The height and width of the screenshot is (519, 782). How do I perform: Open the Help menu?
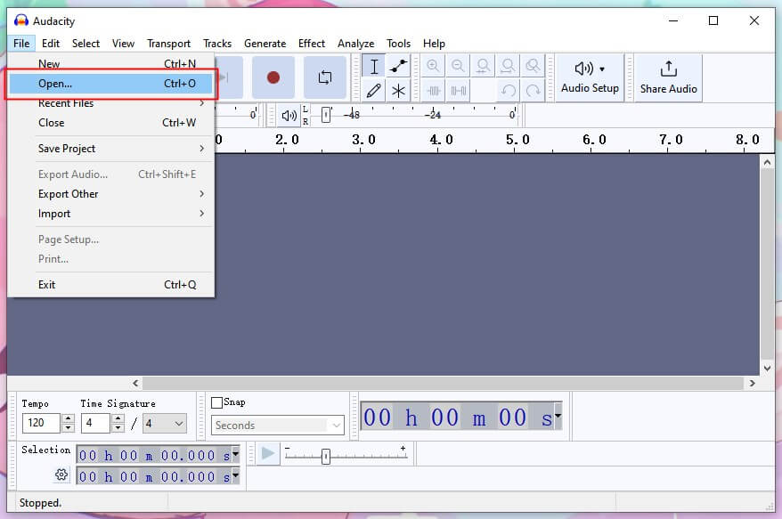pos(434,44)
